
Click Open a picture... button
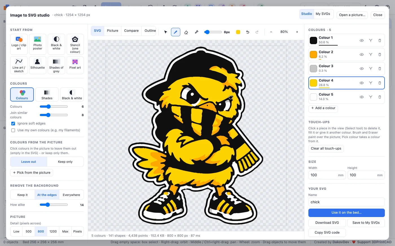point(352,15)
